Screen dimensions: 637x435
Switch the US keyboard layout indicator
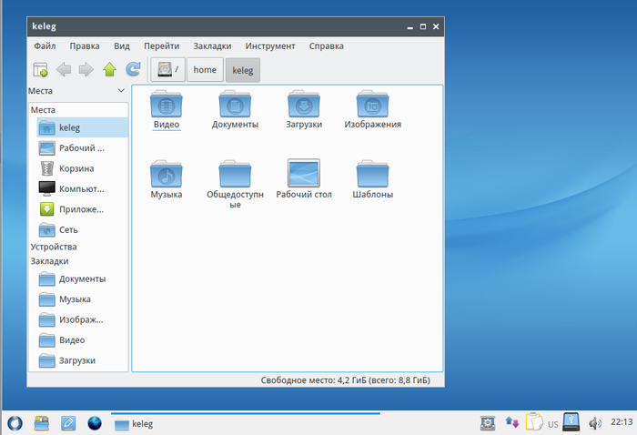coord(552,424)
